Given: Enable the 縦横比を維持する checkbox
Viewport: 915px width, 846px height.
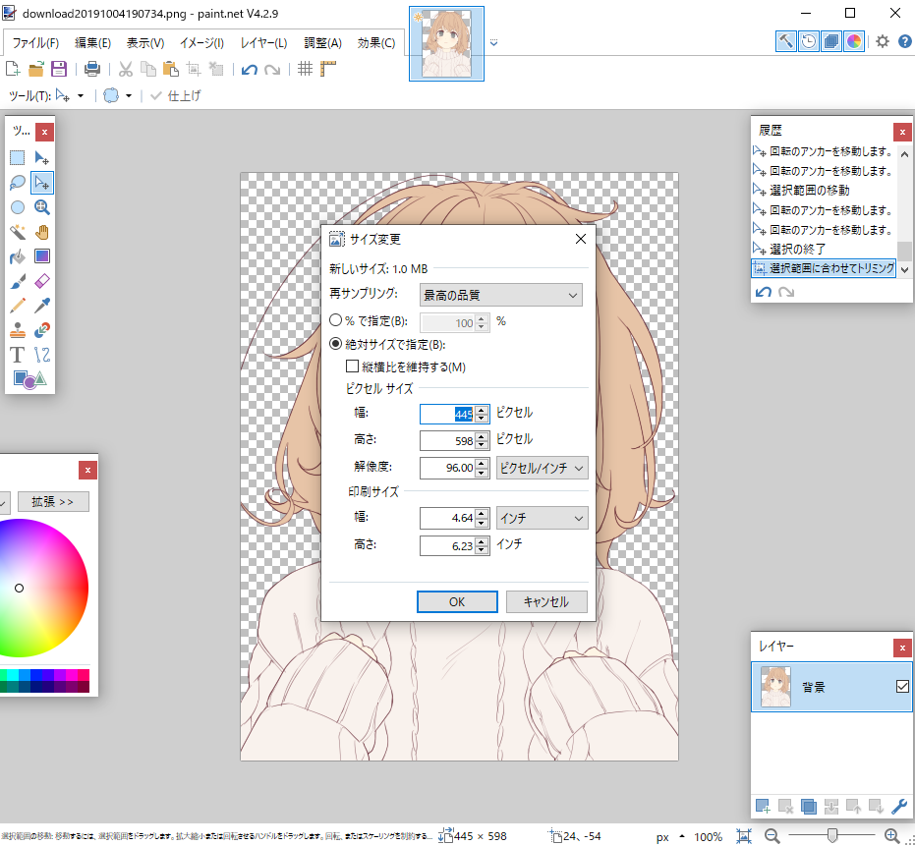Looking at the screenshot, I should click(352, 367).
